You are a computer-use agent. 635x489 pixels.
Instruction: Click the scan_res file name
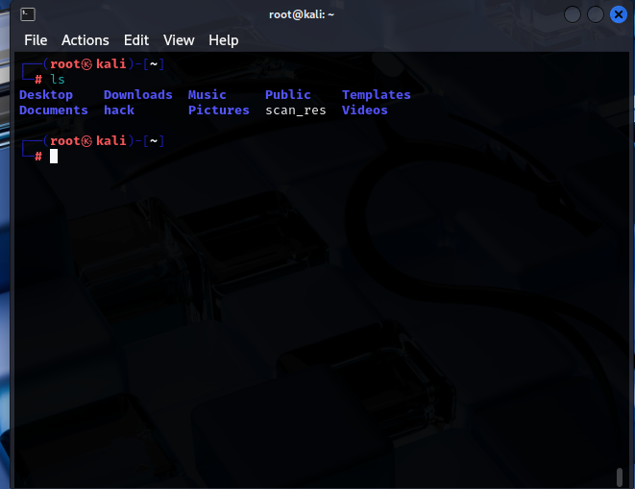pos(296,110)
